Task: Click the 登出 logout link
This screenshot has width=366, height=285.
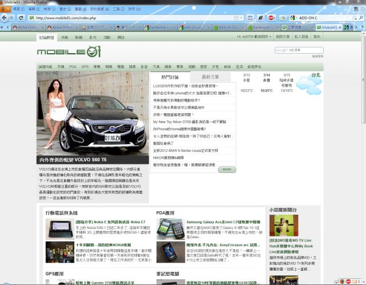Action: point(317,37)
